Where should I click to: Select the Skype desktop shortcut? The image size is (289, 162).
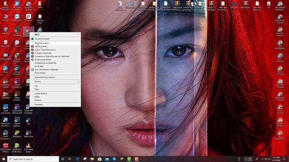[x=5, y=69]
